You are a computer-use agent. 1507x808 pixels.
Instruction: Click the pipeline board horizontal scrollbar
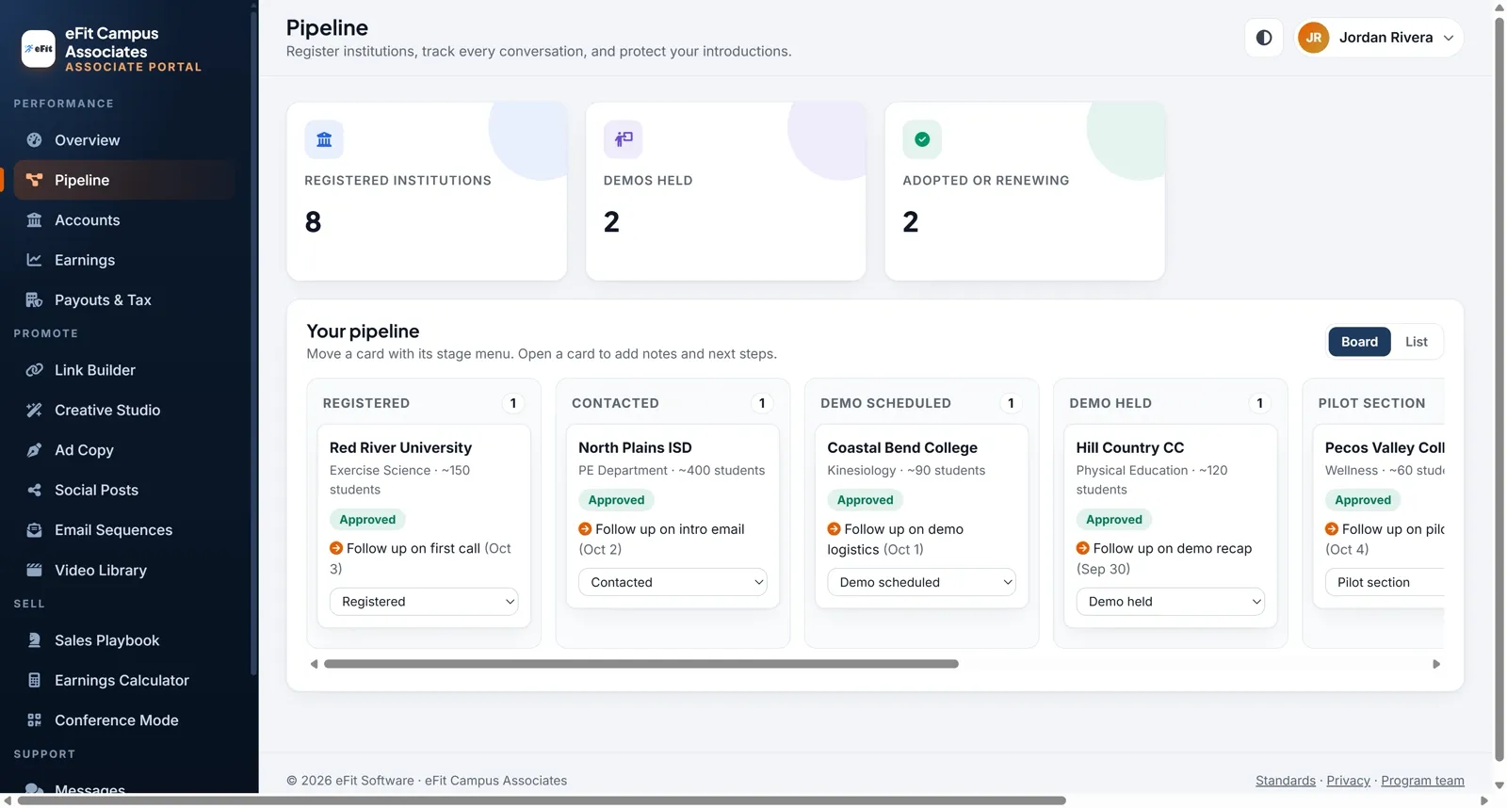641,664
